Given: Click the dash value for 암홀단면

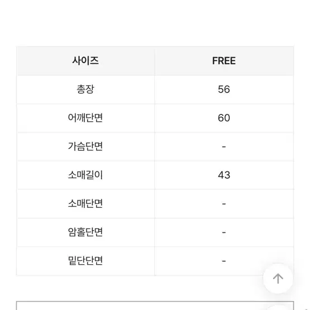Looking at the screenshot, I should coord(224,232).
